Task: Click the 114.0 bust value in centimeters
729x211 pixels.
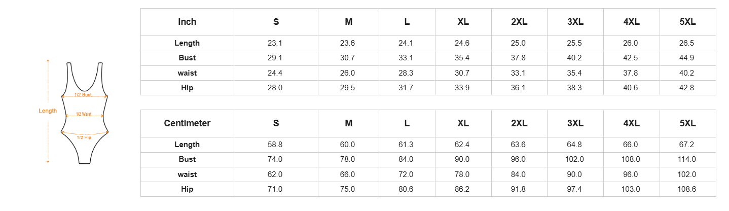Action: point(687,159)
